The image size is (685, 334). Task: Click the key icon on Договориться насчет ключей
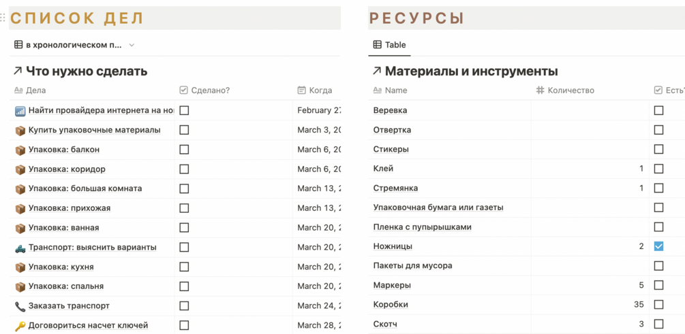20,326
